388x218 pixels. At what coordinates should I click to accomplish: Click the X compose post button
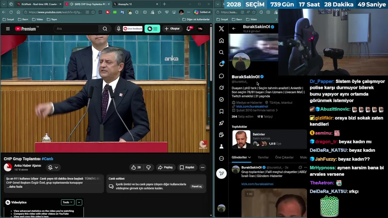coord(222,173)
